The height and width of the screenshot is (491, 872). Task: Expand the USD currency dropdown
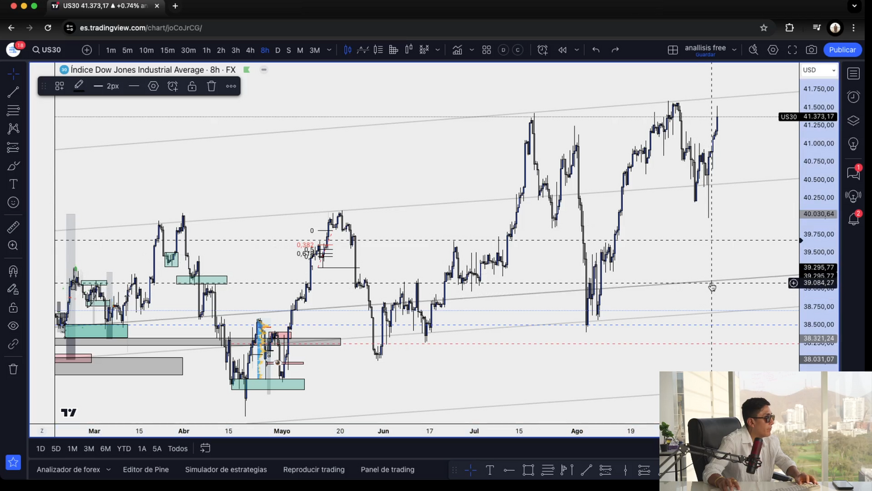pyautogui.click(x=819, y=70)
